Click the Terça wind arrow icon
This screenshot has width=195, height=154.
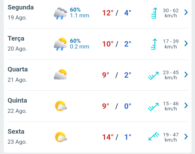(154, 44)
